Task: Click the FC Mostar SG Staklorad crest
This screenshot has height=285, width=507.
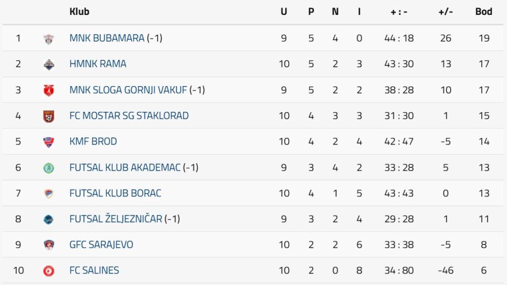Action: coord(49,116)
